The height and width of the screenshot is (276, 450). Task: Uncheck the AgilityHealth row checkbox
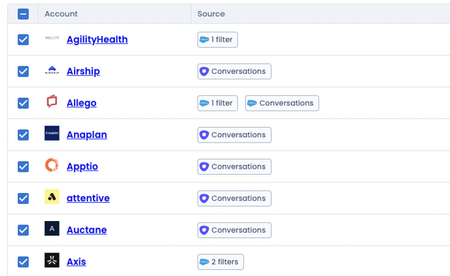pyautogui.click(x=24, y=40)
